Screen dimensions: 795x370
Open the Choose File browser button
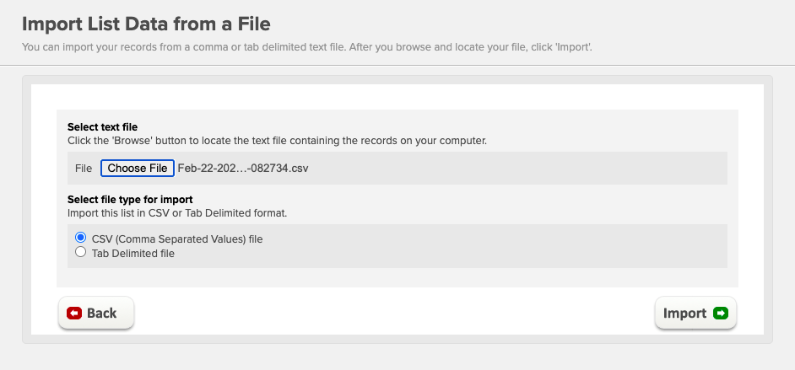coord(138,168)
